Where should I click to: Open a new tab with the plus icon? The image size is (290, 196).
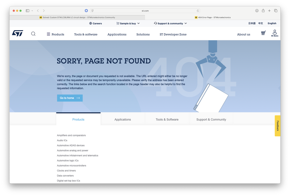(269, 10)
